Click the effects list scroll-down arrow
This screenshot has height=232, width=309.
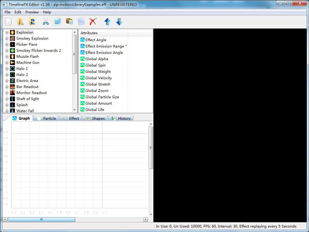pos(75,110)
